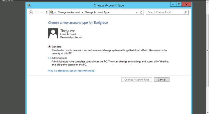Click the search magnifier icon
Image resolution: width=209 pixels, height=114 pixels.
(x=185, y=12)
